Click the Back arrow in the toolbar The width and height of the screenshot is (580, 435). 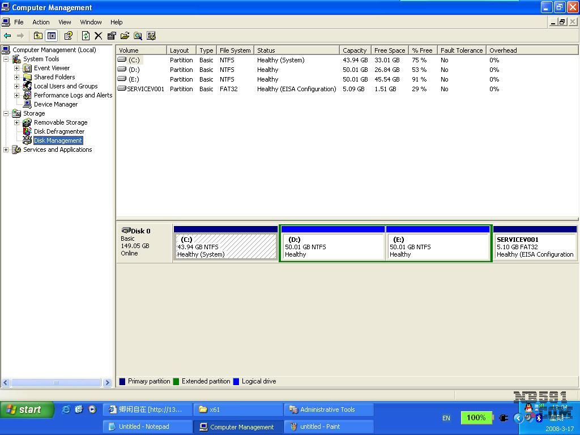coord(7,36)
